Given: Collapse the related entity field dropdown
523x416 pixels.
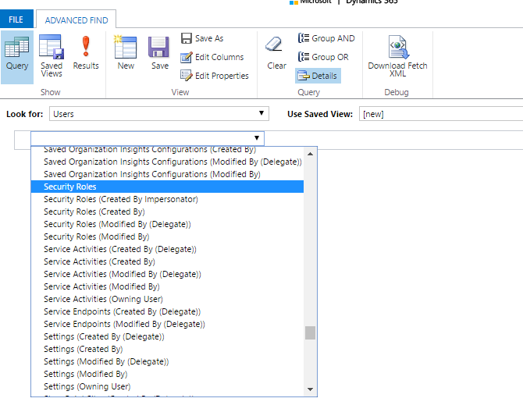Looking at the screenshot, I should [257, 138].
